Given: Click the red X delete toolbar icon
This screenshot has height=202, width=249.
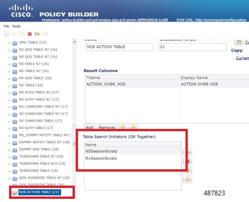Looking at the screenshot, I should click(29, 34).
